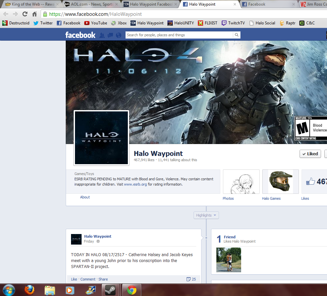Click the browser forward arrow
This screenshot has width=327, height=296.
[x=15, y=14]
